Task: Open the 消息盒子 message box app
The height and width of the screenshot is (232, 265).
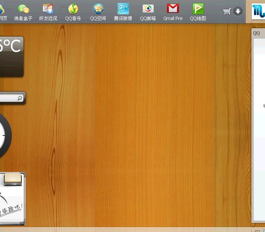Action: click(23, 12)
